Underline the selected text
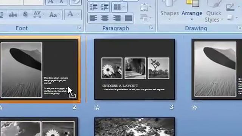This screenshot has width=242, height=136. (x=2, y=15)
